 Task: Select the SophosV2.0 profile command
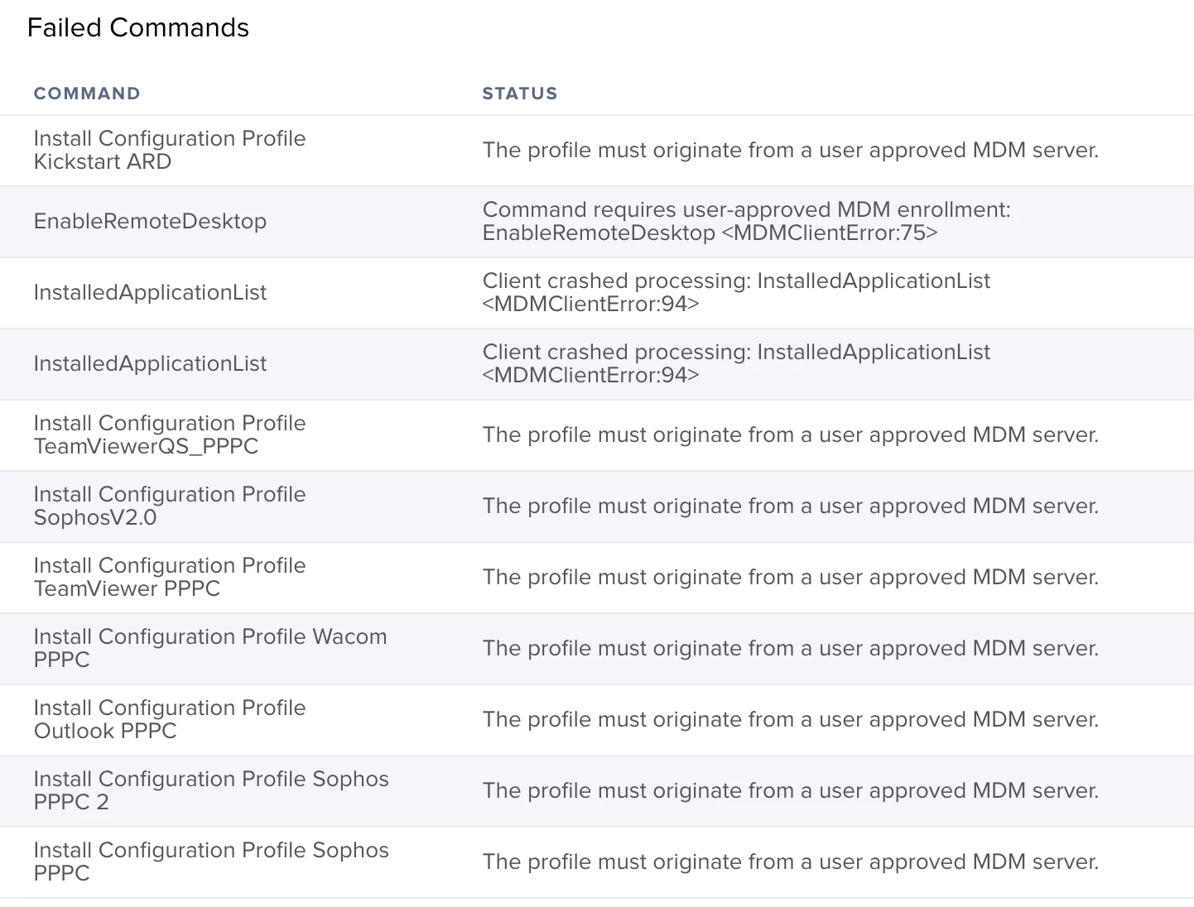point(170,506)
